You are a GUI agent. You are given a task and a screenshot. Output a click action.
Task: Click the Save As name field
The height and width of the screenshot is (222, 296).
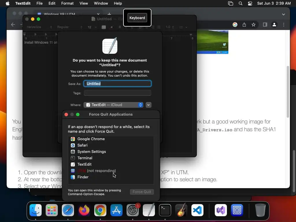(x=117, y=84)
